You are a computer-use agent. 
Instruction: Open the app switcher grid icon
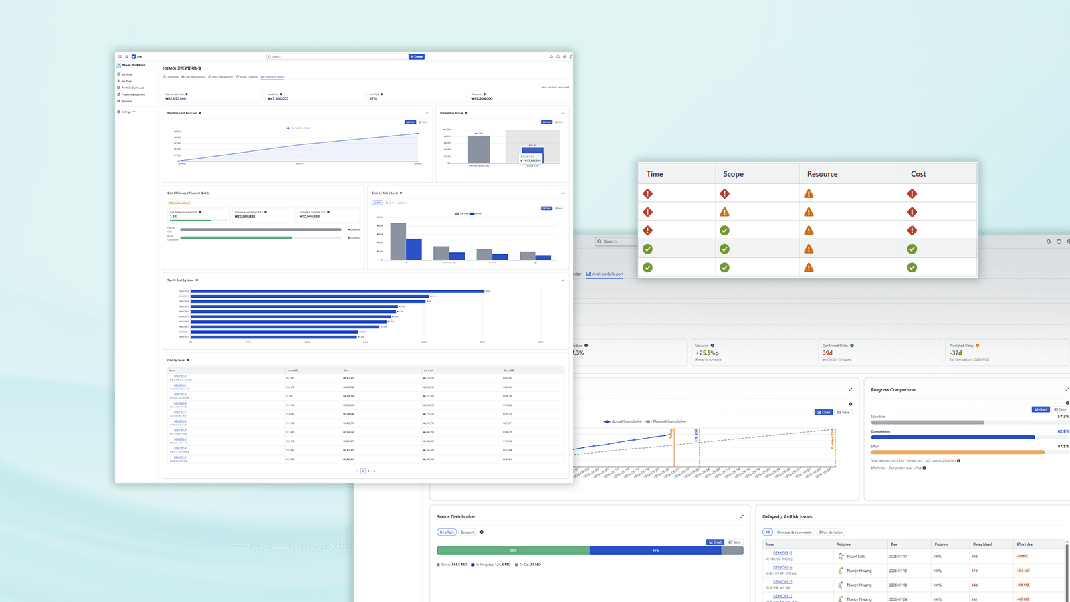[x=126, y=56]
